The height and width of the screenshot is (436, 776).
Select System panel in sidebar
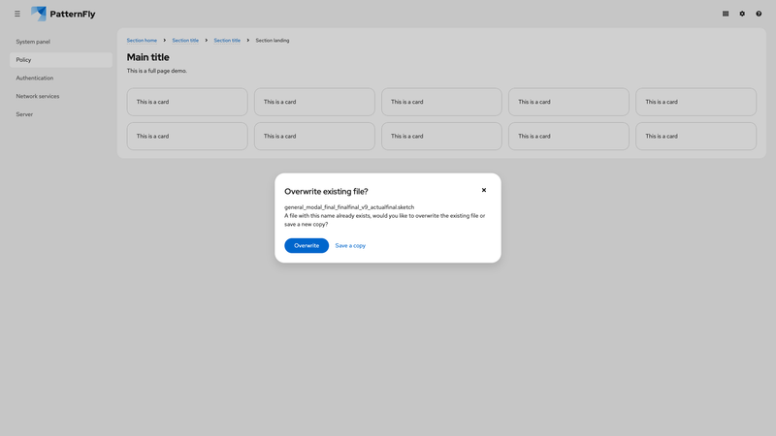(x=33, y=42)
